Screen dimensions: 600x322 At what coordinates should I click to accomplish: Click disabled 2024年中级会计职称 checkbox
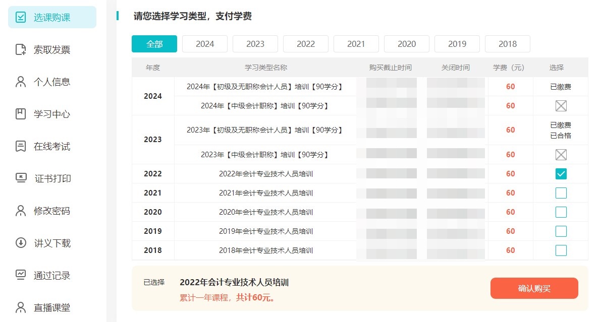click(x=561, y=106)
